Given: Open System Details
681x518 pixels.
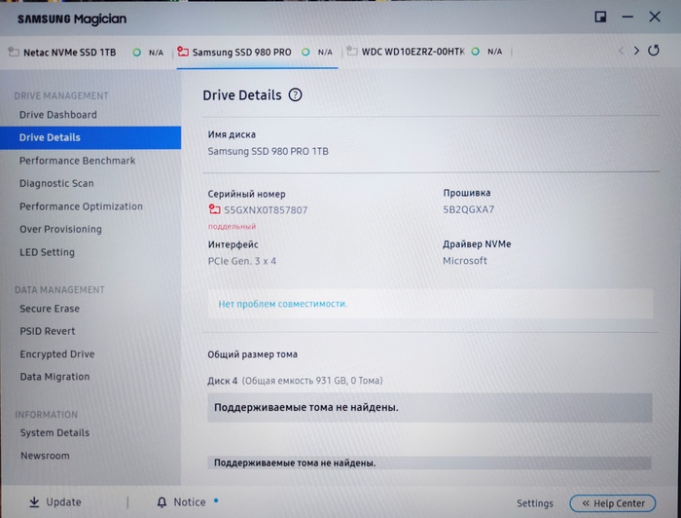Looking at the screenshot, I should point(54,433).
